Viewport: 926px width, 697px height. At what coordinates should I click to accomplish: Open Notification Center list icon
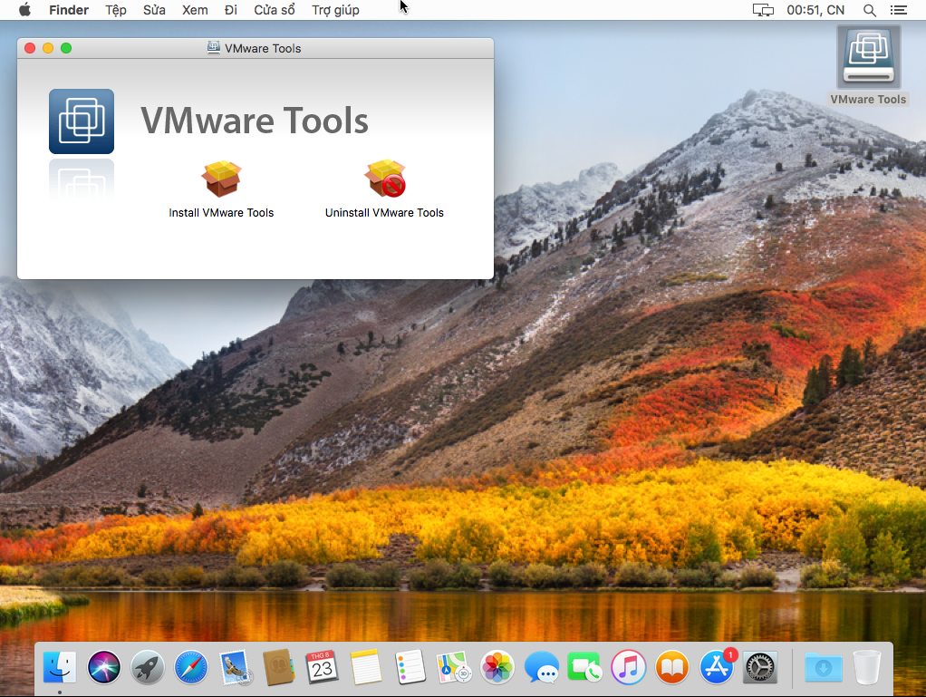coord(898,10)
